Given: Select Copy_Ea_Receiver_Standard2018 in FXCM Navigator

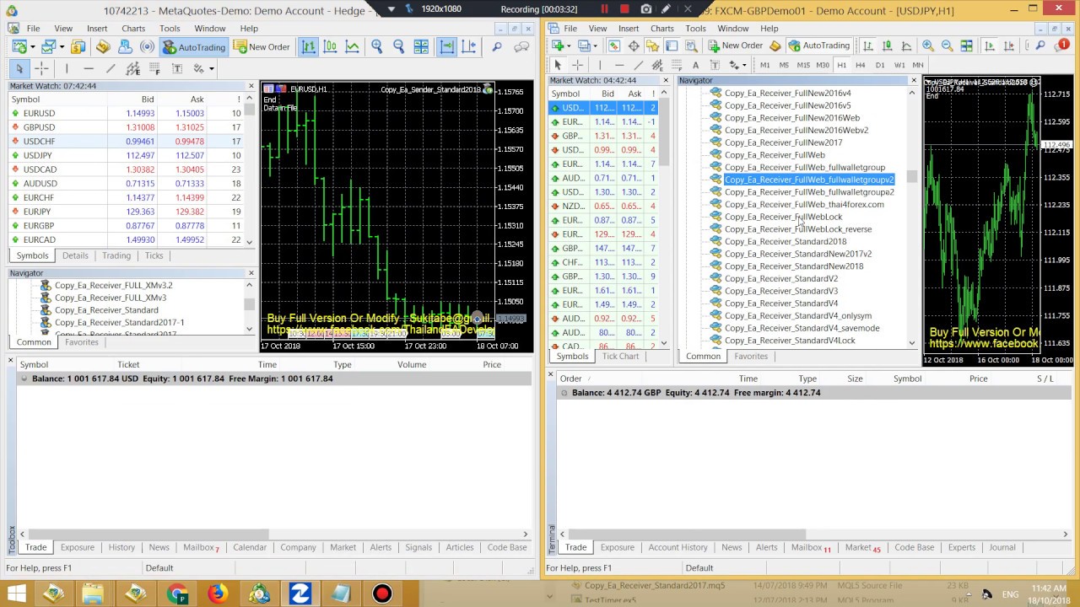Looking at the screenshot, I should click(x=786, y=241).
